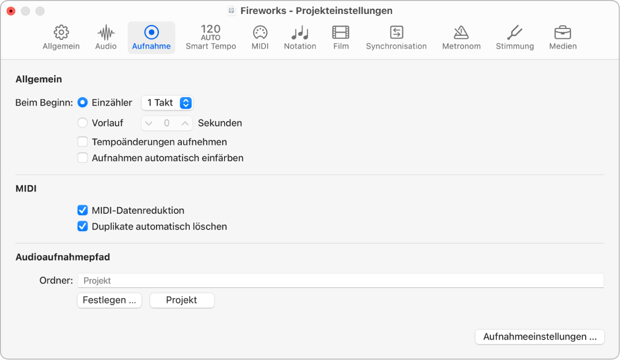
Task: Open the Metronom settings pane
Action: tap(461, 37)
